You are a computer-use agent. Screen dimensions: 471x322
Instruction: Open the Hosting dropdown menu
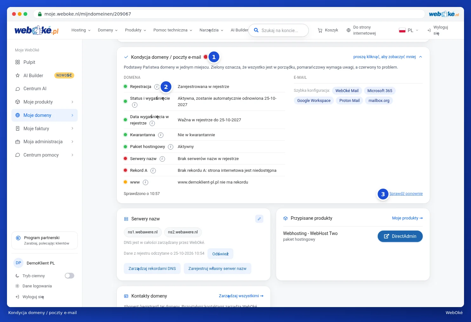[x=81, y=30]
